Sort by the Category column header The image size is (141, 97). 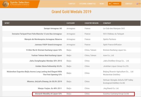click(x=70, y=23)
